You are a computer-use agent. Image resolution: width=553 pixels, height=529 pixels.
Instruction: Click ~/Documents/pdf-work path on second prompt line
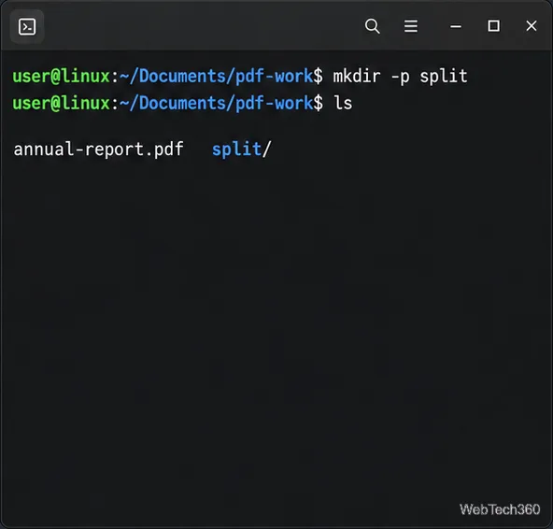point(216,104)
